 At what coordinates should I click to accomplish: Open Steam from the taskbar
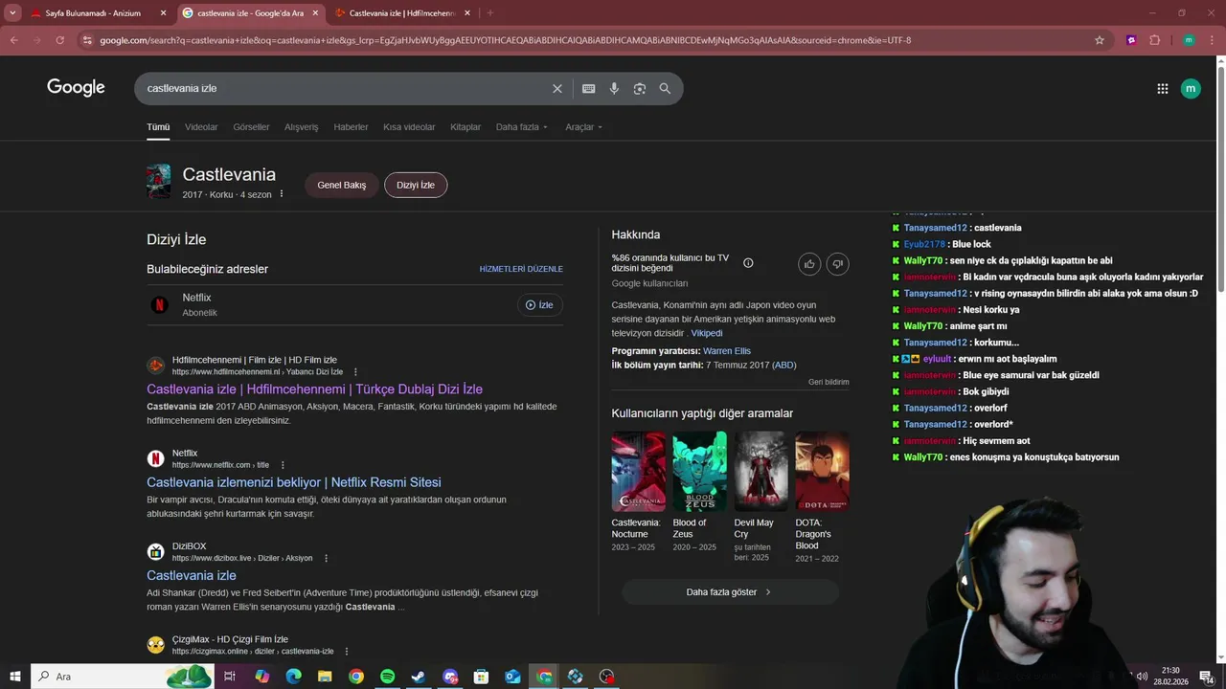point(419,677)
